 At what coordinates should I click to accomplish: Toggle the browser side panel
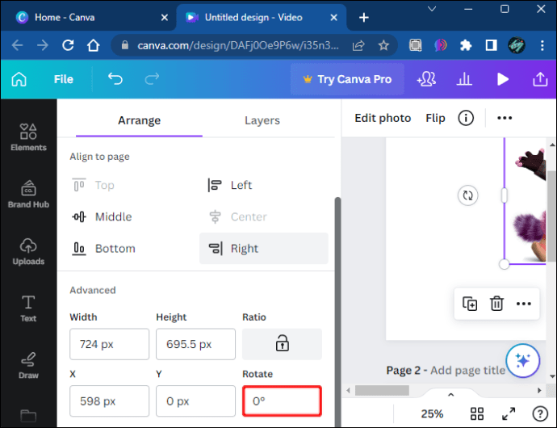pyautogui.click(x=491, y=45)
